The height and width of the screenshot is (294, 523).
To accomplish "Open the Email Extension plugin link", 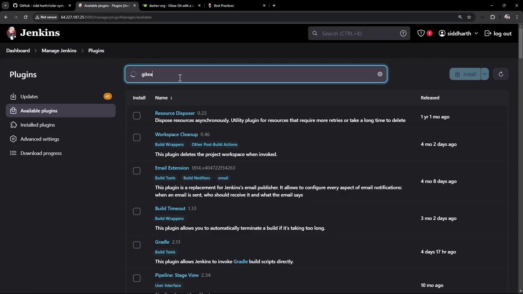I will pos(172,168).
